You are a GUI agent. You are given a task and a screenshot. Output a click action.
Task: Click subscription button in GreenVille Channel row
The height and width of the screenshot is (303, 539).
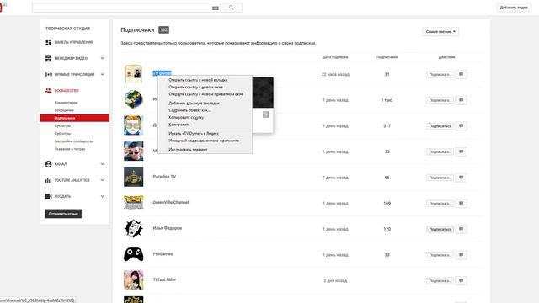pyautogui.click(x=440, y=204)
